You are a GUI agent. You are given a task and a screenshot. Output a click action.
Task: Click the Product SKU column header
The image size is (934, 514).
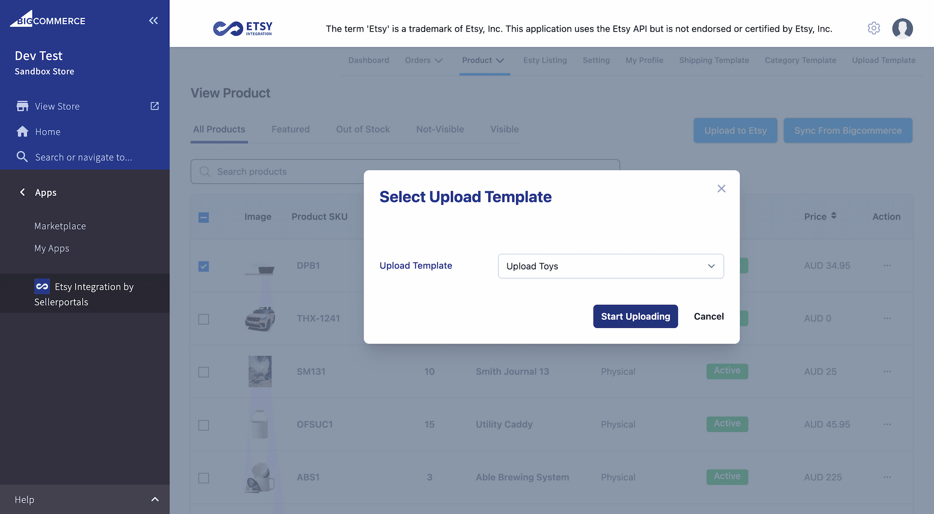click(x=320, y=217)
